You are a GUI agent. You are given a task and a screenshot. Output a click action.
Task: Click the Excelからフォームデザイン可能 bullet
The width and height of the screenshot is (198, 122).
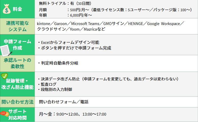click(x=69, y=42)
